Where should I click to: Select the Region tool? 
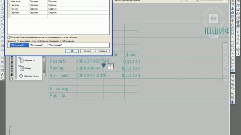coord(2,66)
